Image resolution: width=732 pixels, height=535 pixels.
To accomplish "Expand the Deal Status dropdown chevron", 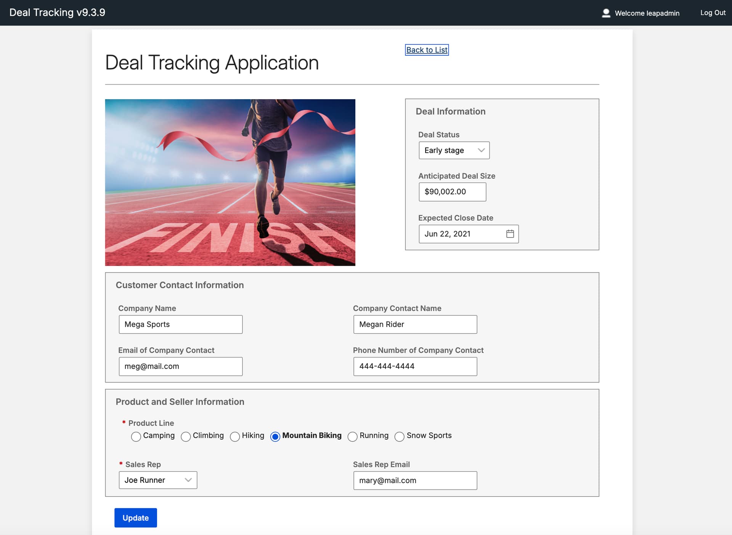I will [481, 150].
